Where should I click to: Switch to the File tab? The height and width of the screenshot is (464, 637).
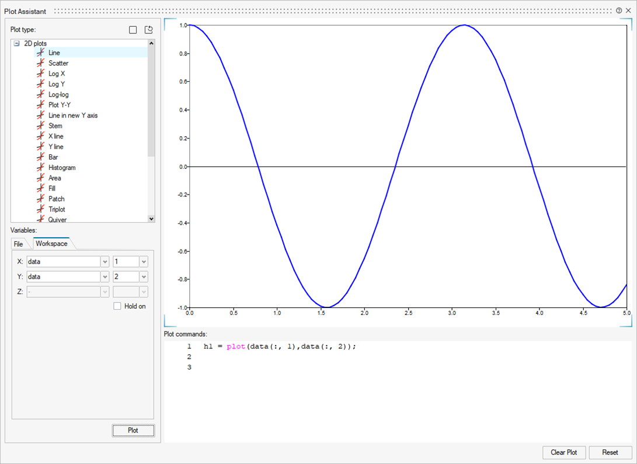pos(19,244)
